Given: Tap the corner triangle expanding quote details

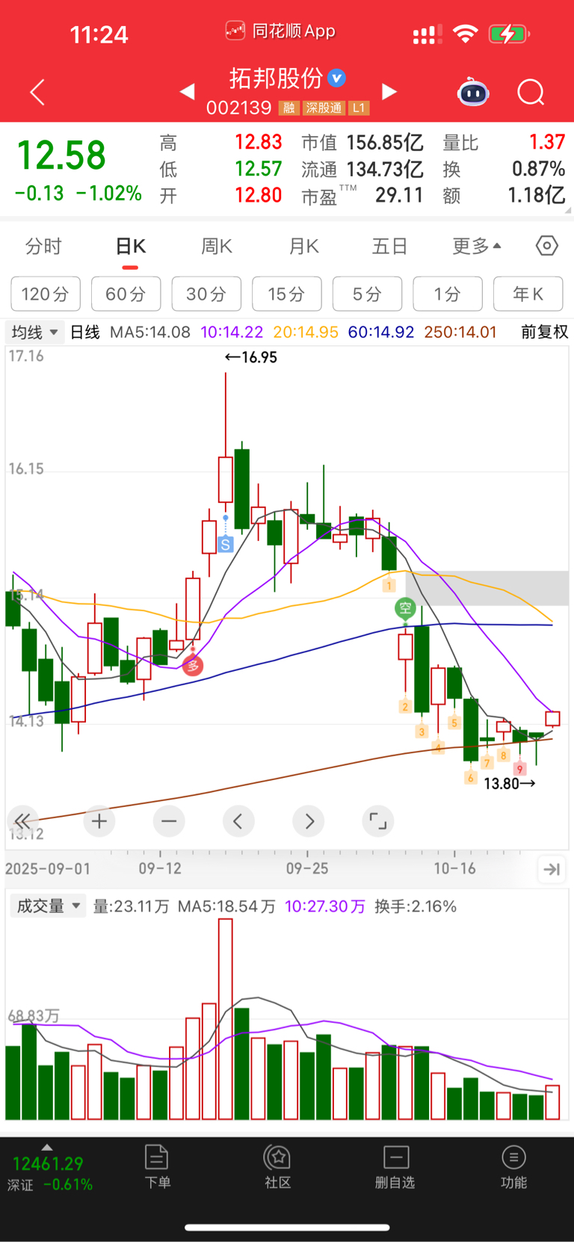Looking at the screenshot, I should (569, 211).
